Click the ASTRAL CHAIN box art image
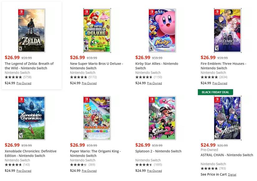This screenshot has width=257, height=181. (x=227, y=118)
